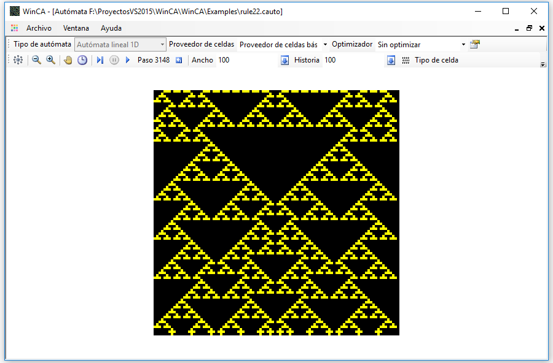Click the randomize cells snowflake icon
Viewport: 553px width, 363px height.
(x=18, y=60)
